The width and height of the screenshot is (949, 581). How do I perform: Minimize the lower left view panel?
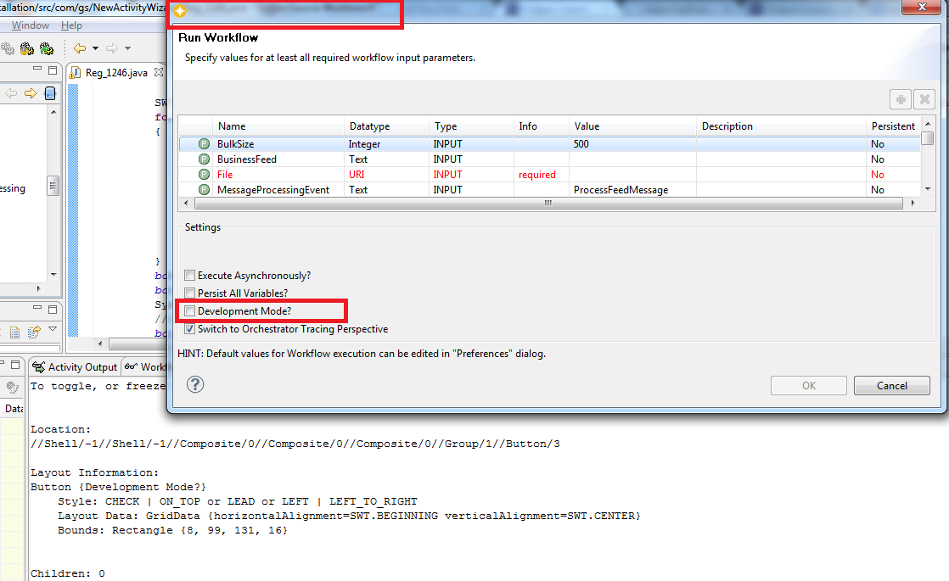pos(36,308)
